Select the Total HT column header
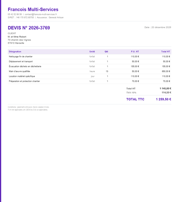The width and height of the screenshot is (179, 202). pos(166,52)
